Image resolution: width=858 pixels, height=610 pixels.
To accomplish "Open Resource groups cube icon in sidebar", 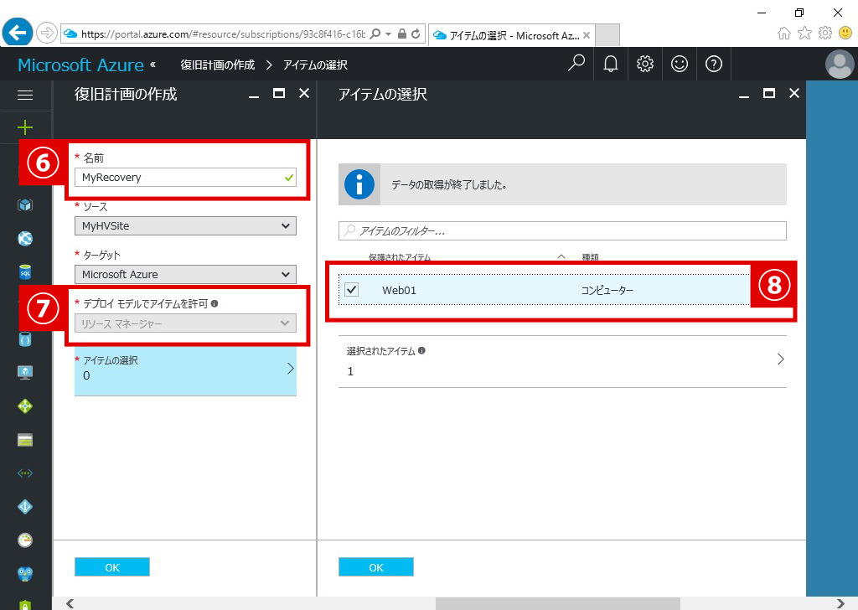I will tap(25, 205).
